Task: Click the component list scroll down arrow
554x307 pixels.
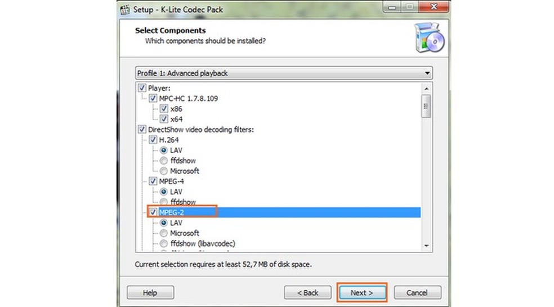Action: [426, 246]
